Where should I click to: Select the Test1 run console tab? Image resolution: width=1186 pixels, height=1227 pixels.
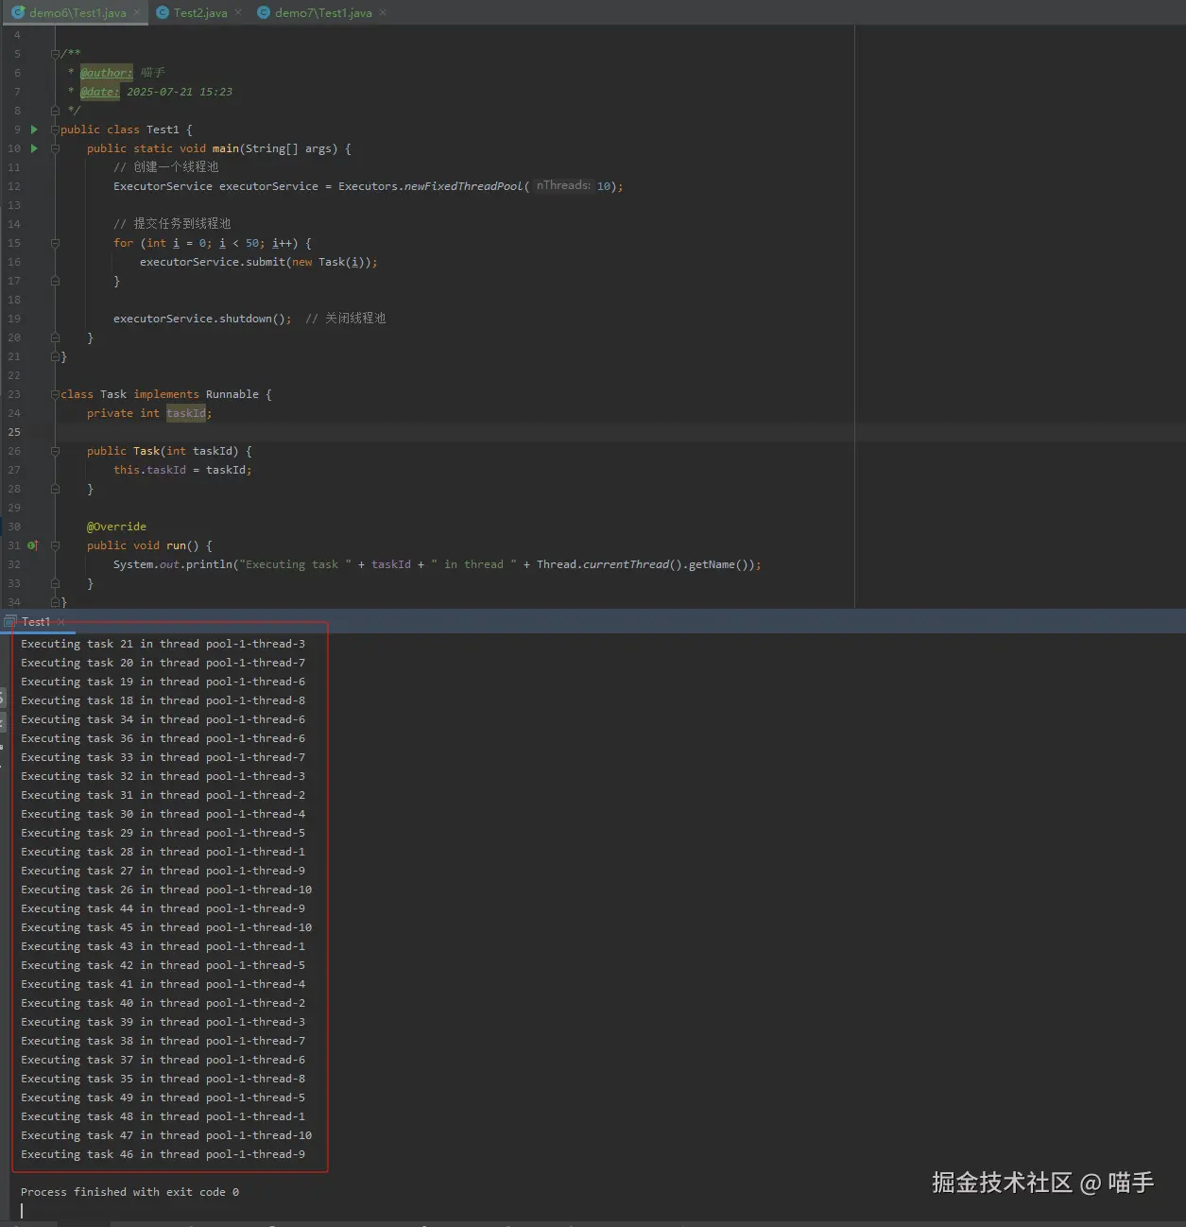click(36, 621)
